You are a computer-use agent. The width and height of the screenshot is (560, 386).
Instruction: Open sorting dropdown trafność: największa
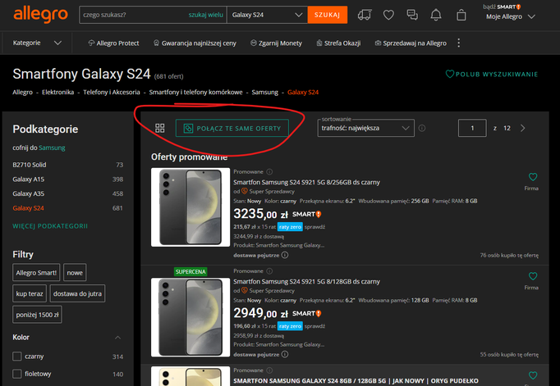coord(365,129)
